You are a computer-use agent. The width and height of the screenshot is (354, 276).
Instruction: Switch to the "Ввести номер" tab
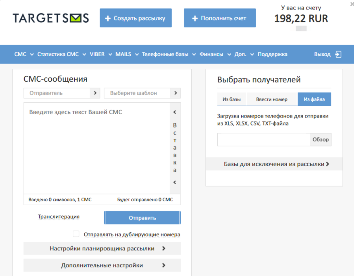point(272,99)
